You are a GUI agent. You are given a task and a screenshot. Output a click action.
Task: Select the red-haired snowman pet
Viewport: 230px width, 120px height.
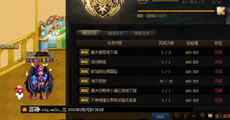19,92
